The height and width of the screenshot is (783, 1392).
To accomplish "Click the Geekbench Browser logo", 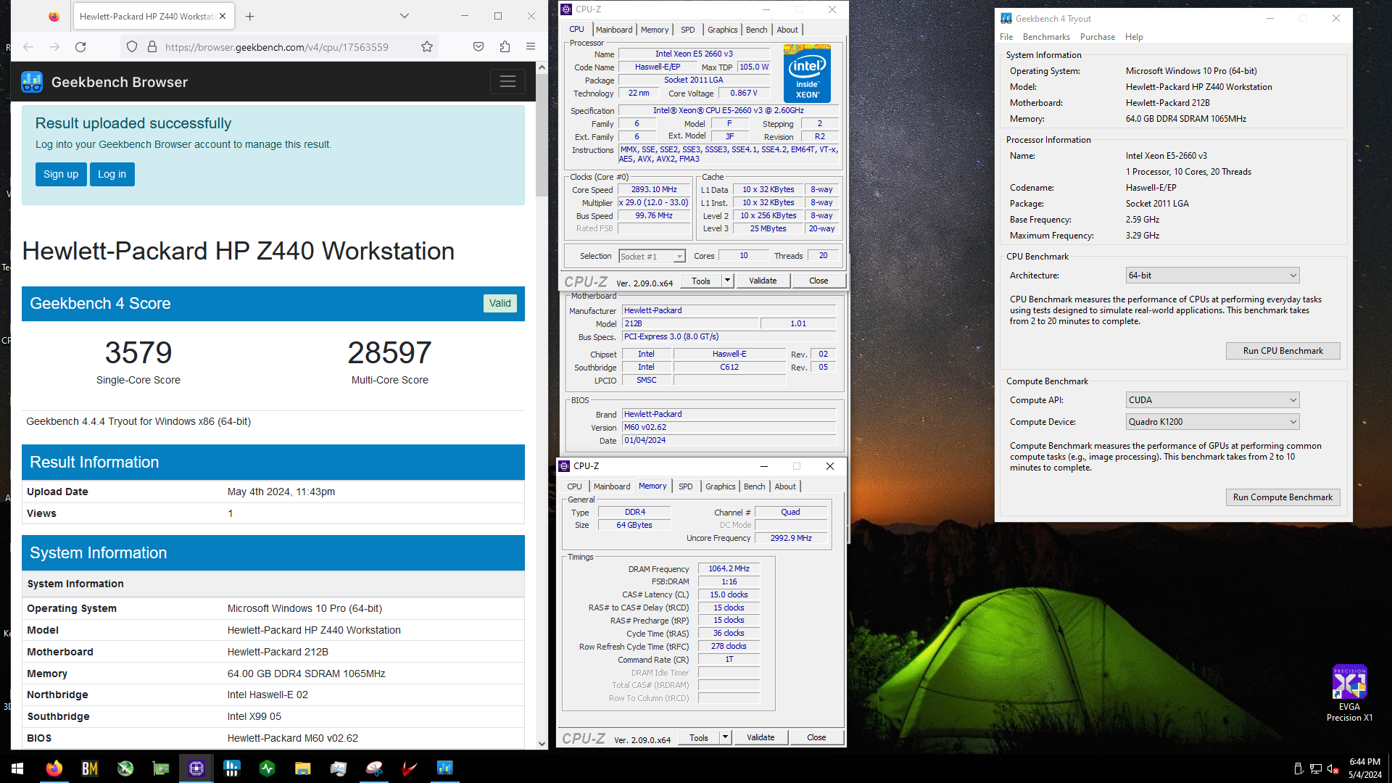I will tap(32, 82).
